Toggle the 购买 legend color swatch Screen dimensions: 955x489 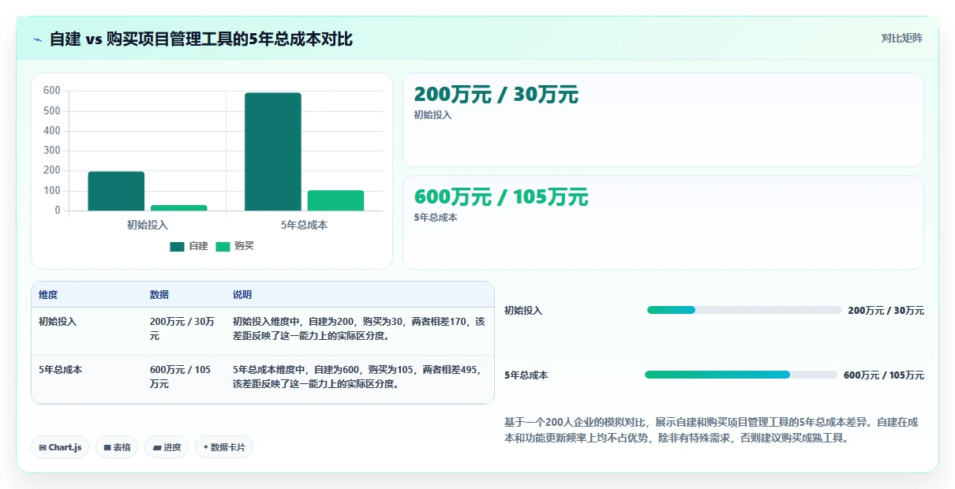tap(223, 247)
